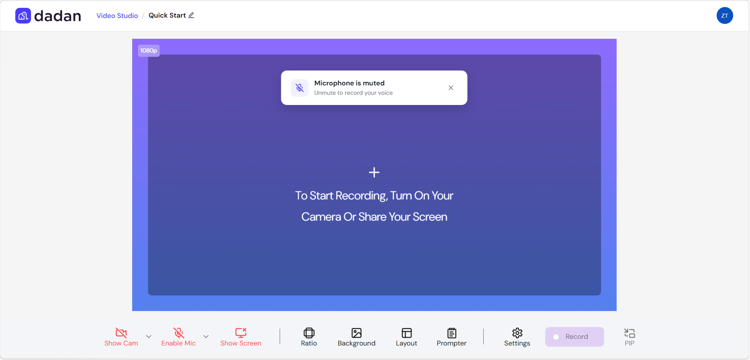Click the mic icon in the muted notification

pos(299,88)
